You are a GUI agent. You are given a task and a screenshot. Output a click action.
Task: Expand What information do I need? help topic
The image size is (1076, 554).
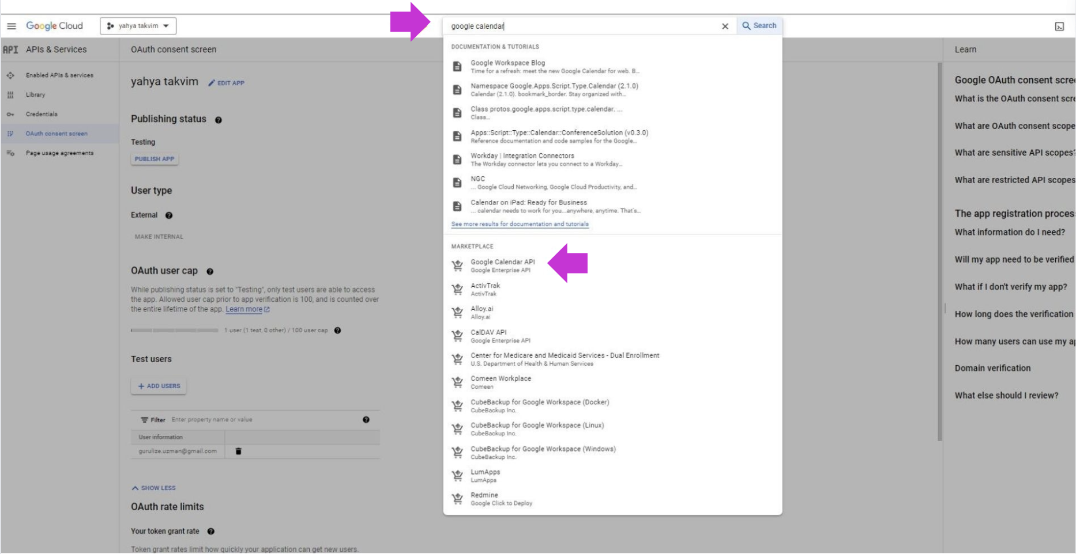[x=1010, y=232]
